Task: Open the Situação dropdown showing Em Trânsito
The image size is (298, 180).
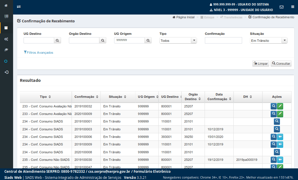Action: 269,40
